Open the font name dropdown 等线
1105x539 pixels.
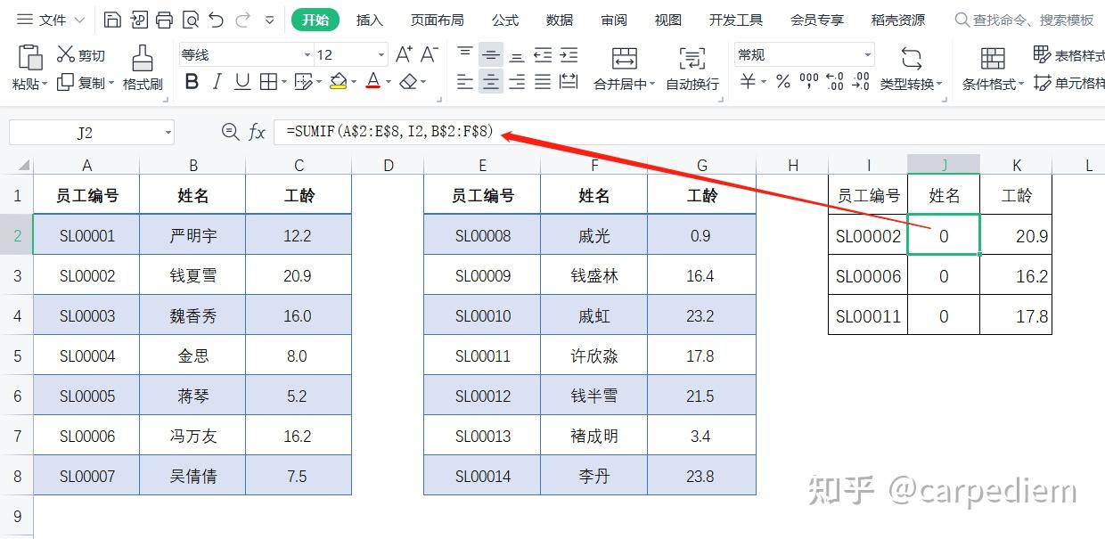[307, 55]
